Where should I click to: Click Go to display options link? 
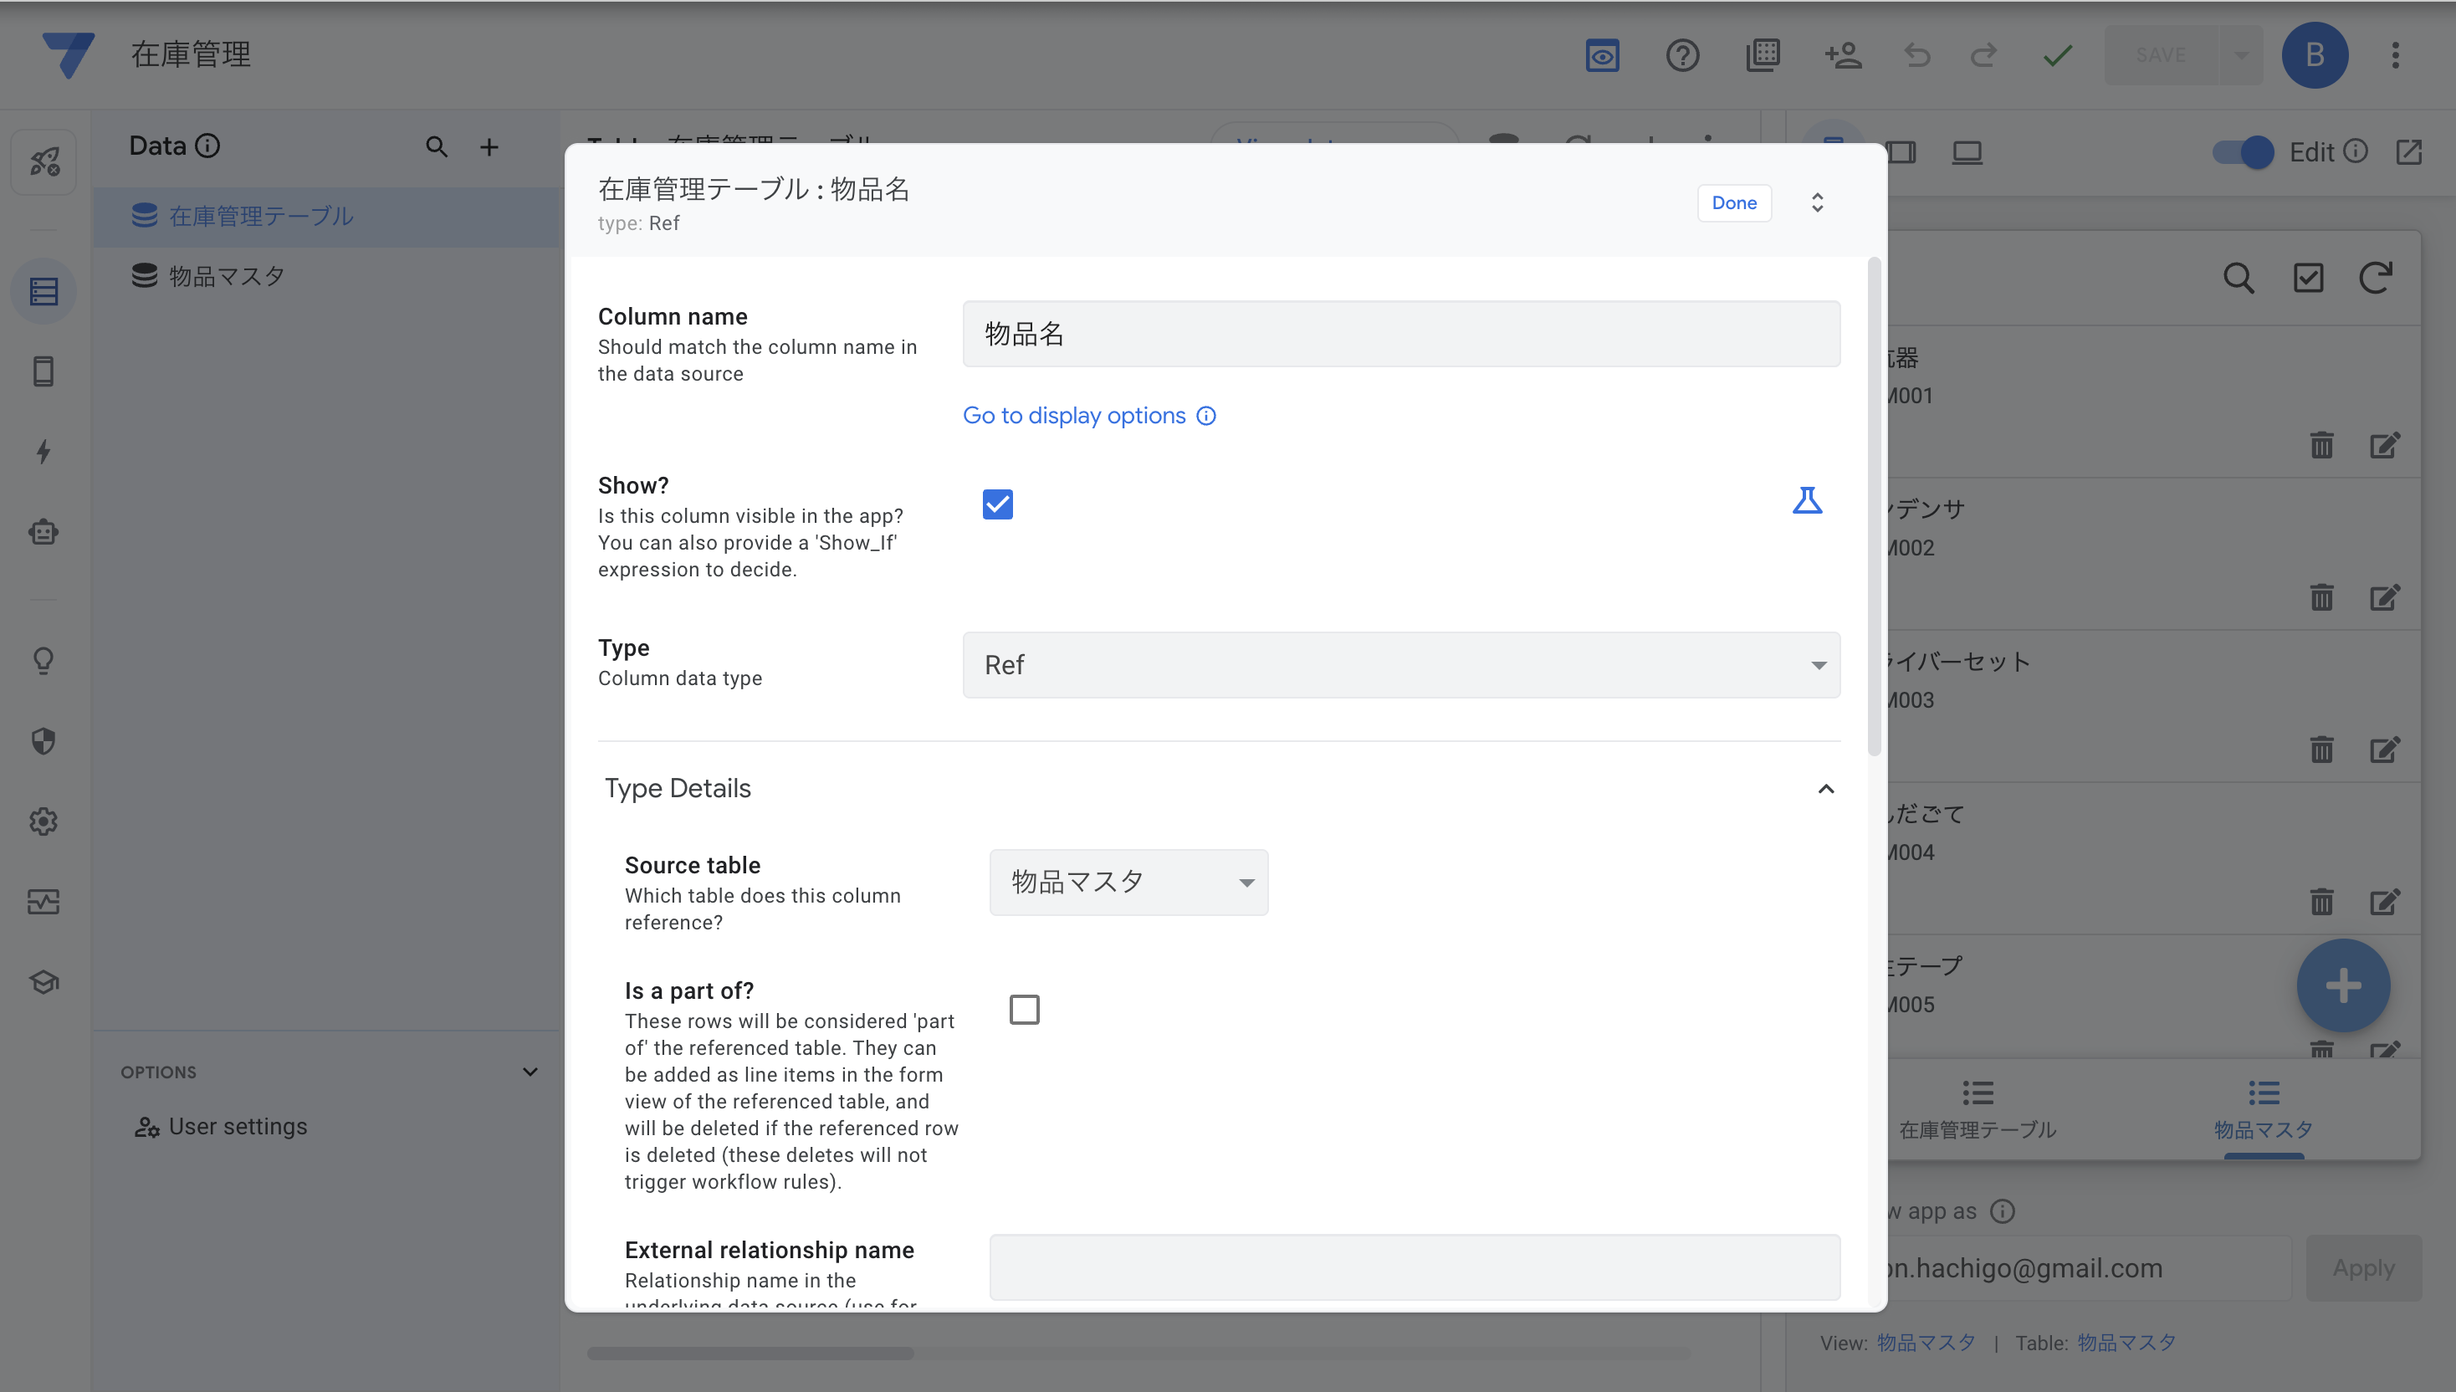[1073, 416]
